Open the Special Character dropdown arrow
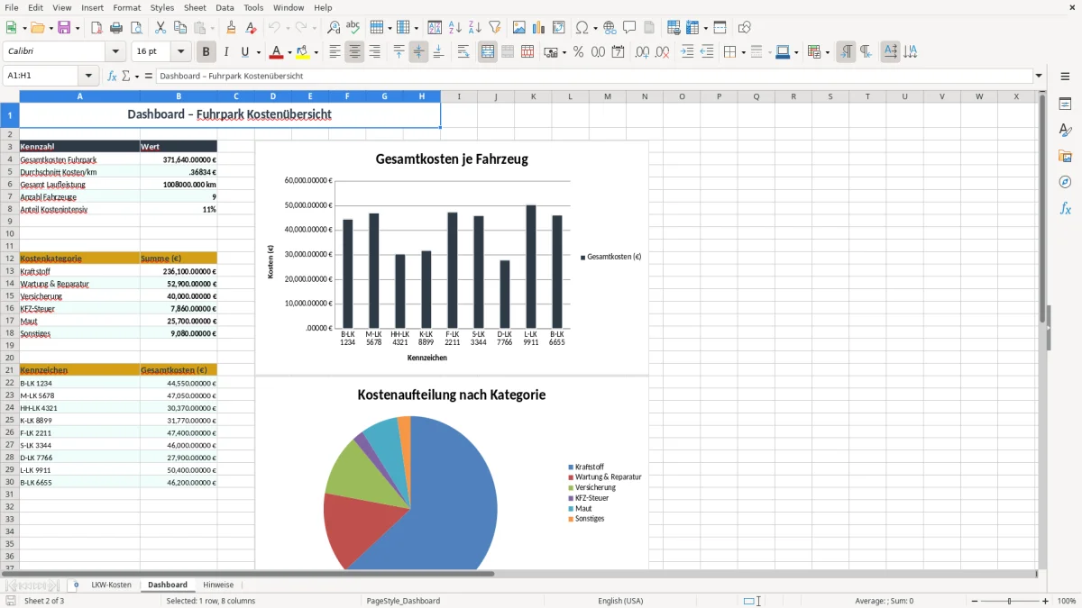This screenshot has height=608, width=1082. pyautogui.click(x=595, y=28)
